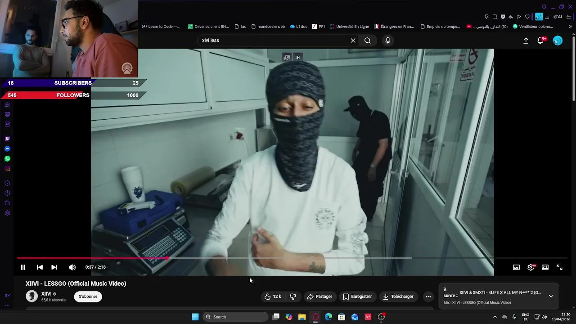Open the Easy Setup sliders icon
Image resolution: width=576 pixels, height=324 pixels.
pyautogui.click(x=568, y=17)
